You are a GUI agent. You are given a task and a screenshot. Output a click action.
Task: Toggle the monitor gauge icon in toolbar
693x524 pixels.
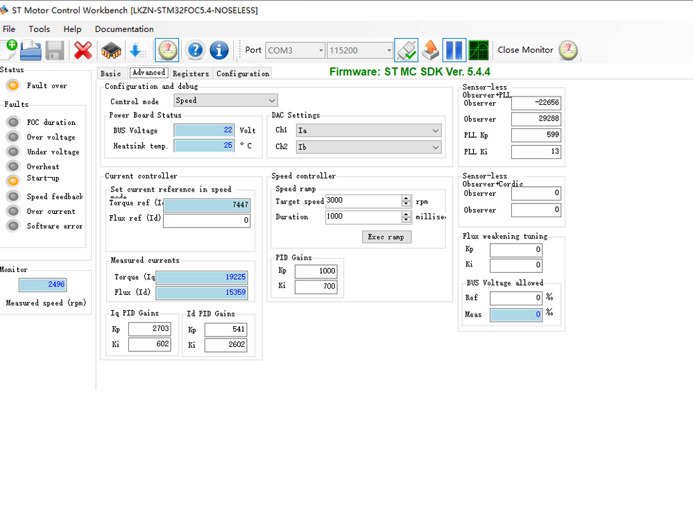pyautogui.click(x=167, y=50)
